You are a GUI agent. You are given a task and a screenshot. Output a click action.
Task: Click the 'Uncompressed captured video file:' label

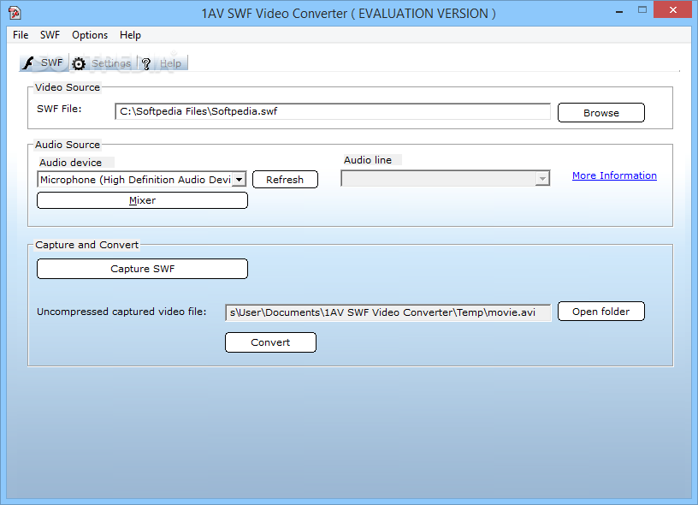121,312
